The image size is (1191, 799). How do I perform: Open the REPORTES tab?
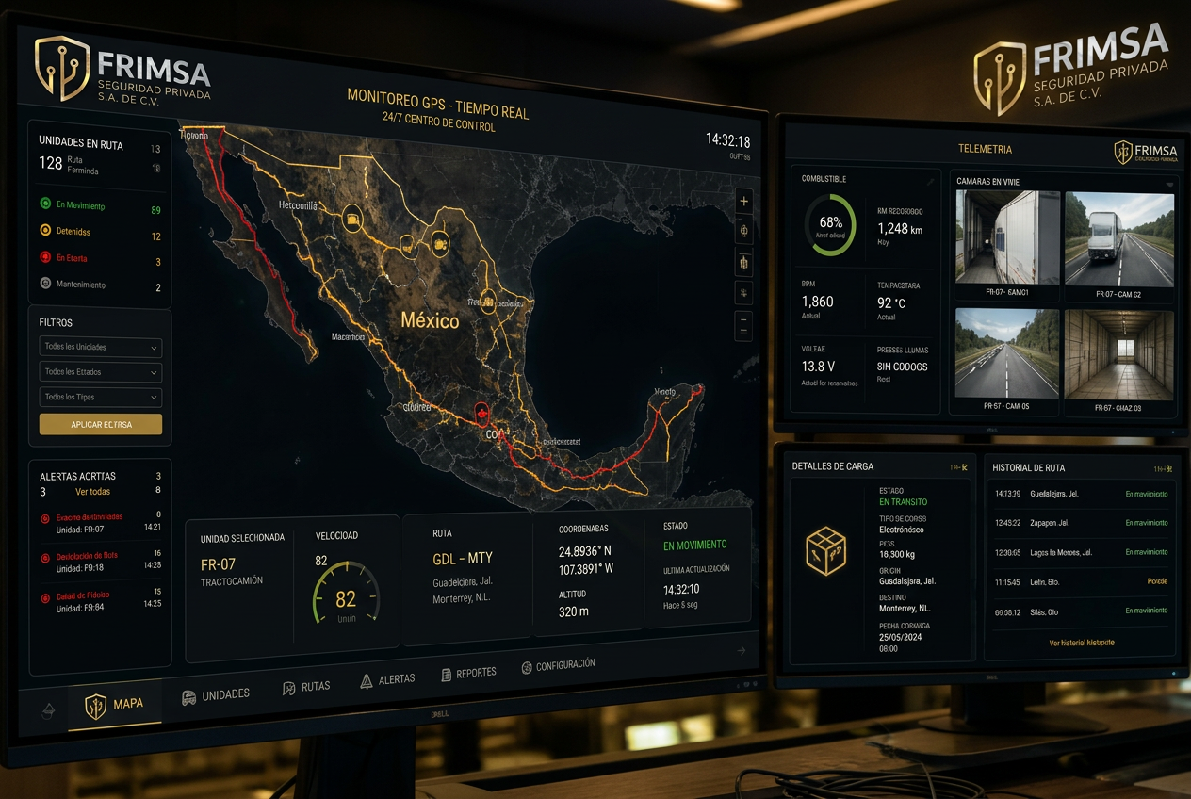click(468, 674)
